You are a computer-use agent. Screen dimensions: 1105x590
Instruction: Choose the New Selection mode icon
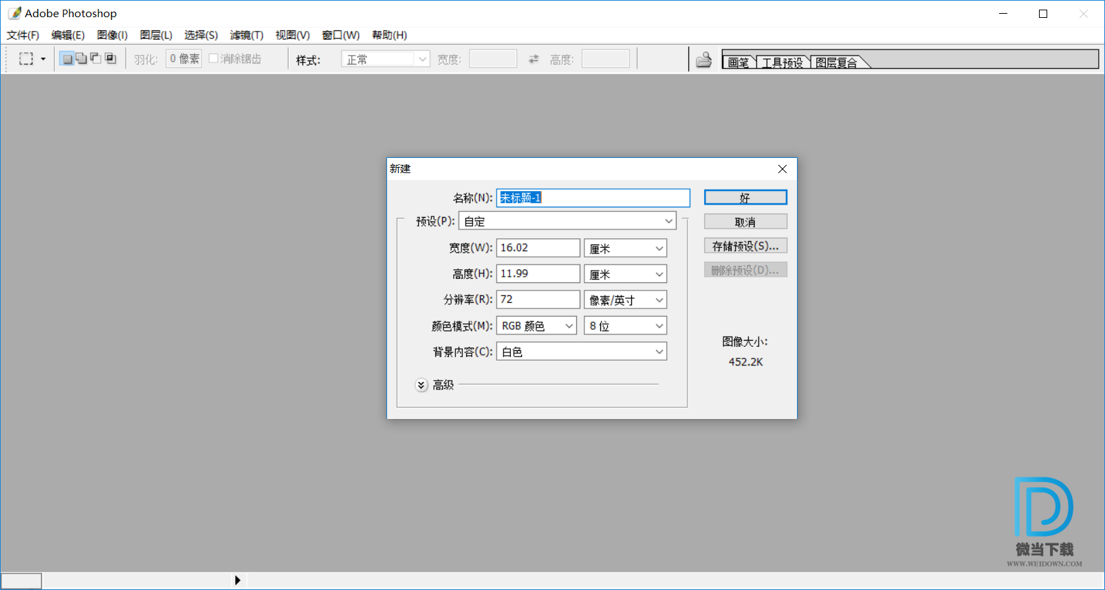[67, 59]
